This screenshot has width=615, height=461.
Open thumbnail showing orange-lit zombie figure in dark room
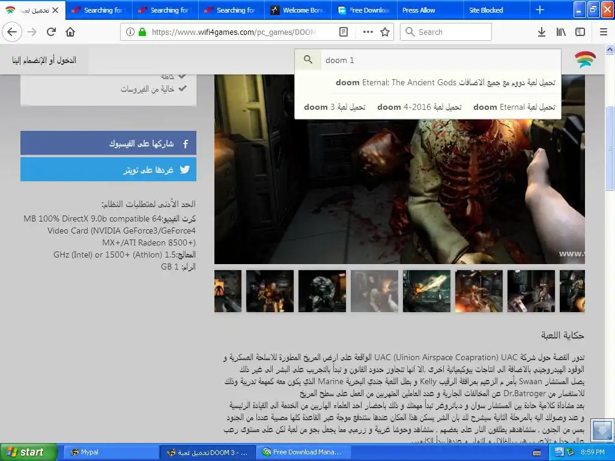[x=270, y=291]
